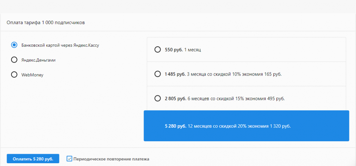This screenshot has height=166, width=356.
Task: Click the Банковской картой через Яндекс.Кассу label
Action: (x=60, y=45)
